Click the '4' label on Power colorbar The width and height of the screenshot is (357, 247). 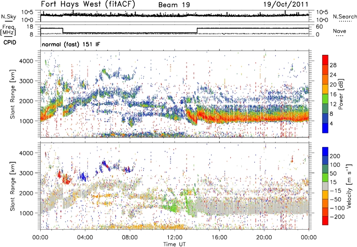pyautogui.click(x=331, y=123)
